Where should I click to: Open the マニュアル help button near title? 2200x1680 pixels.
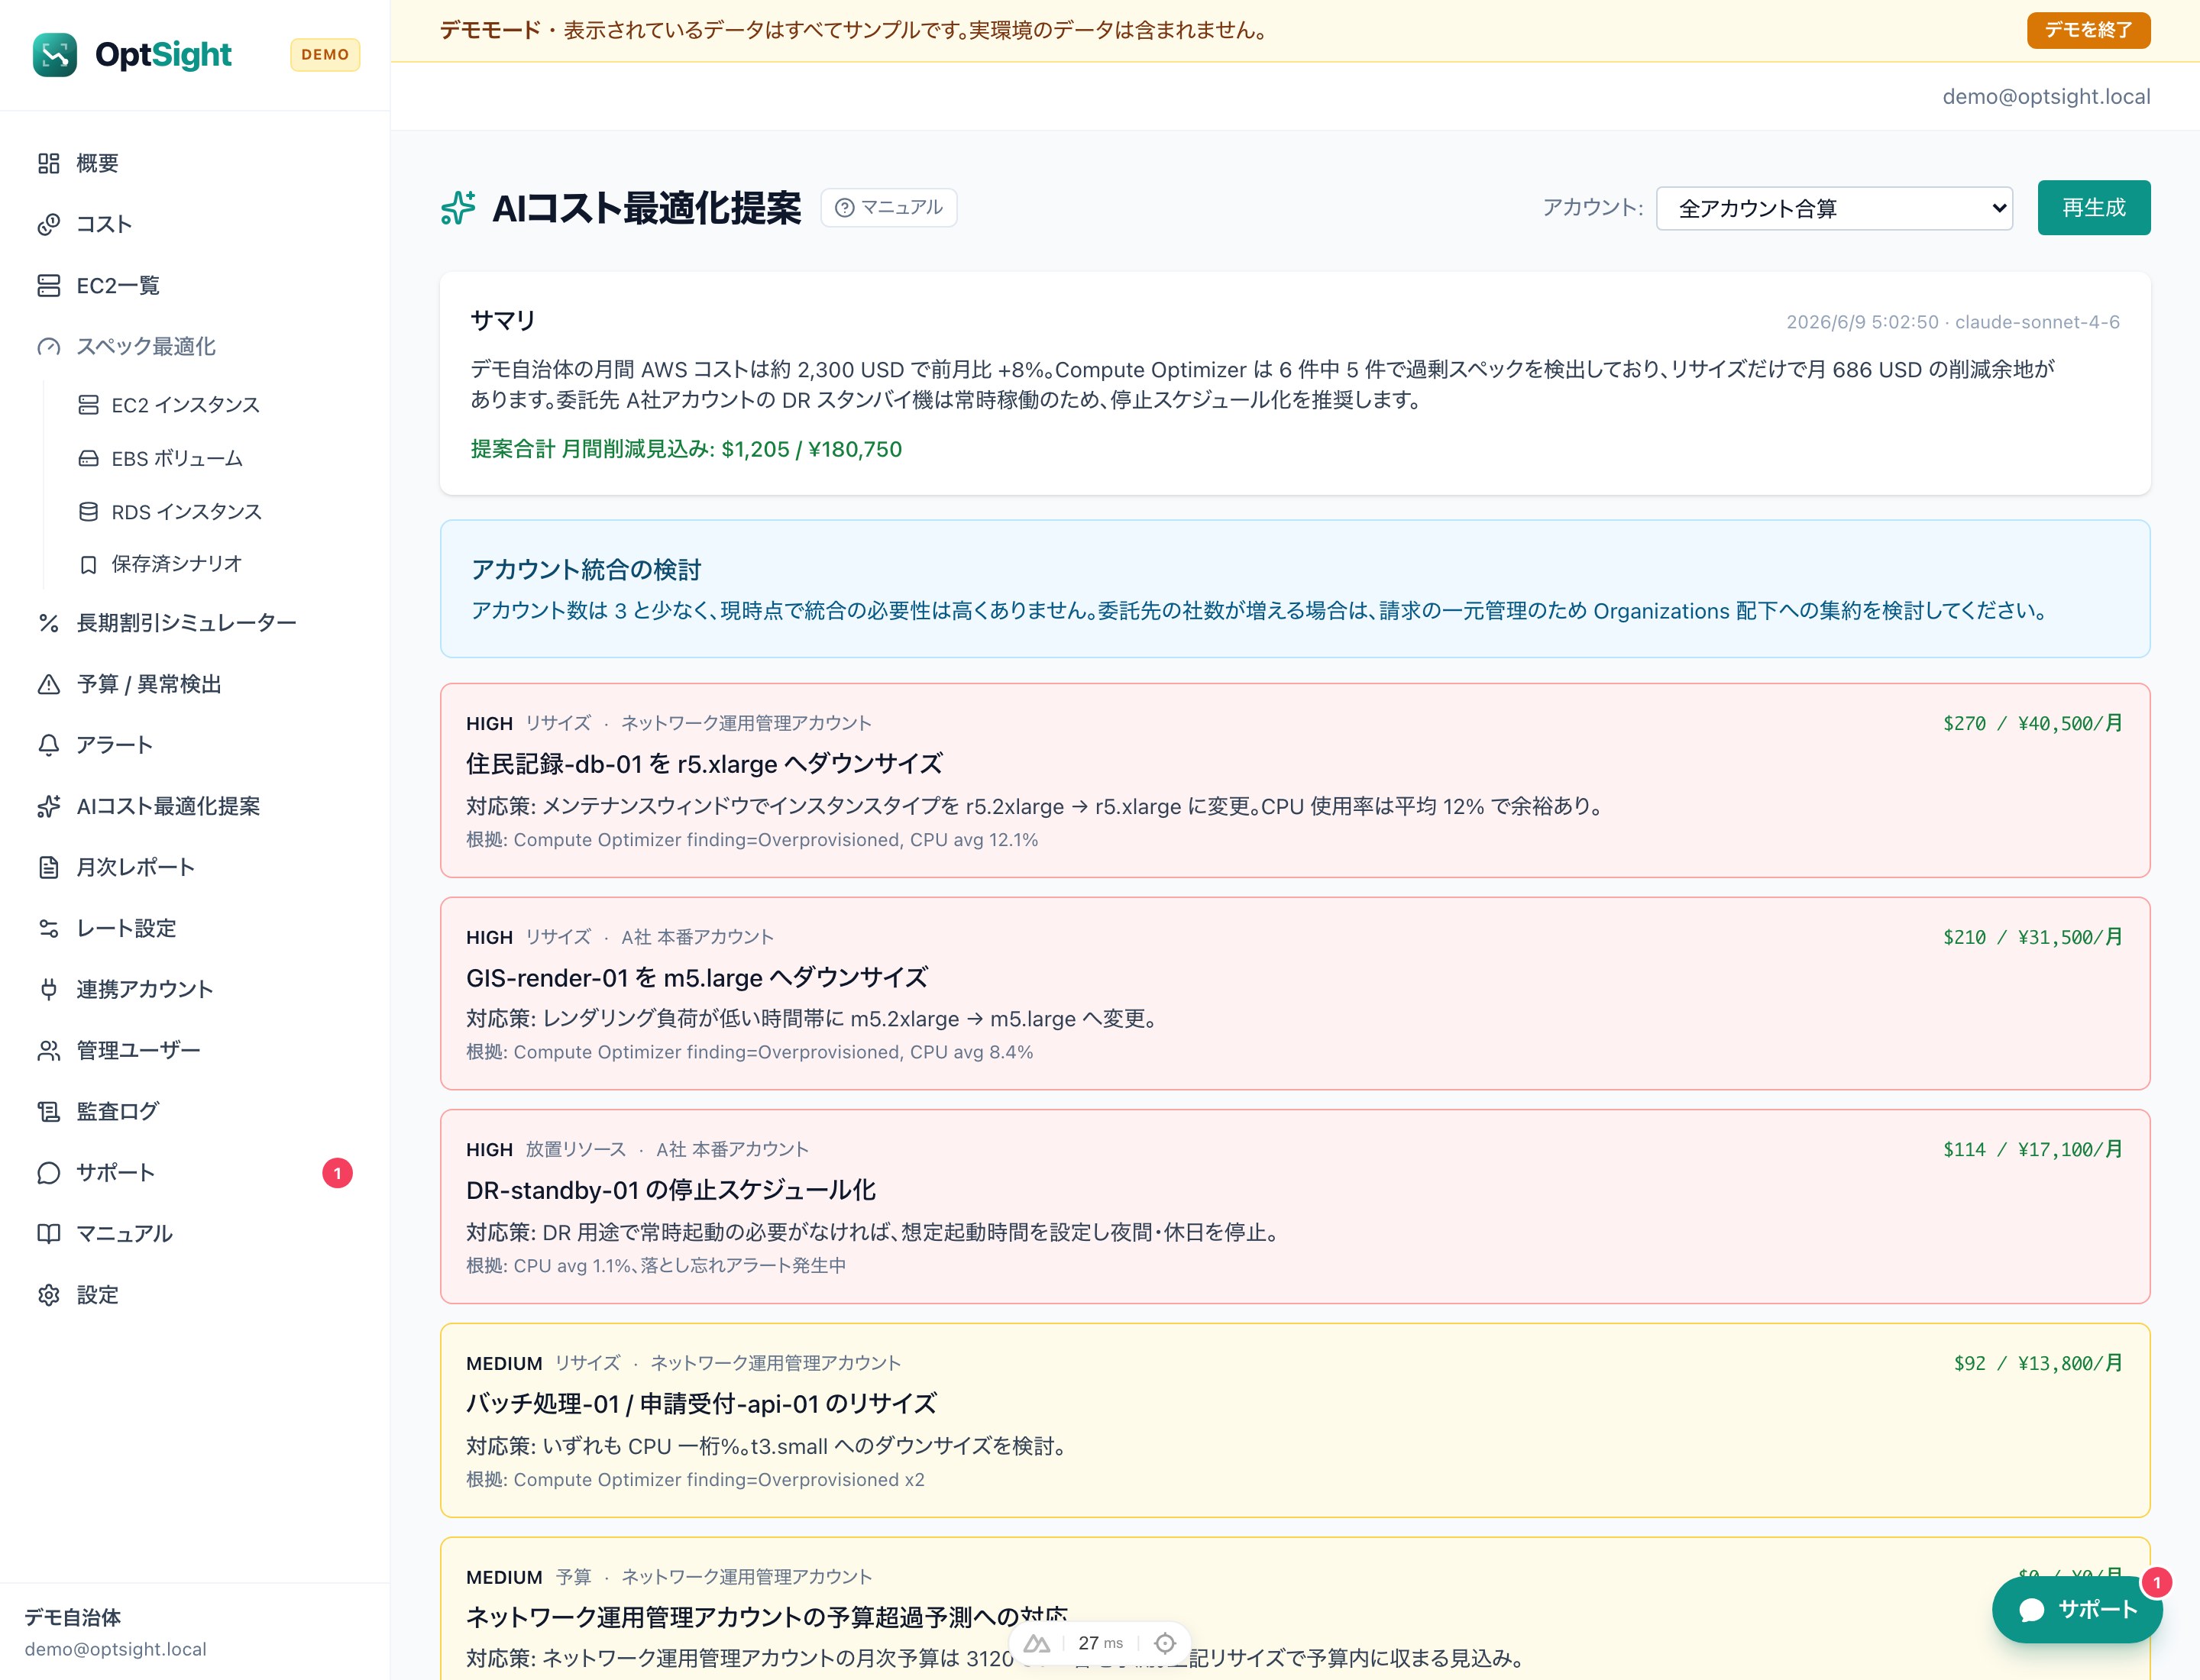point(888,208)
